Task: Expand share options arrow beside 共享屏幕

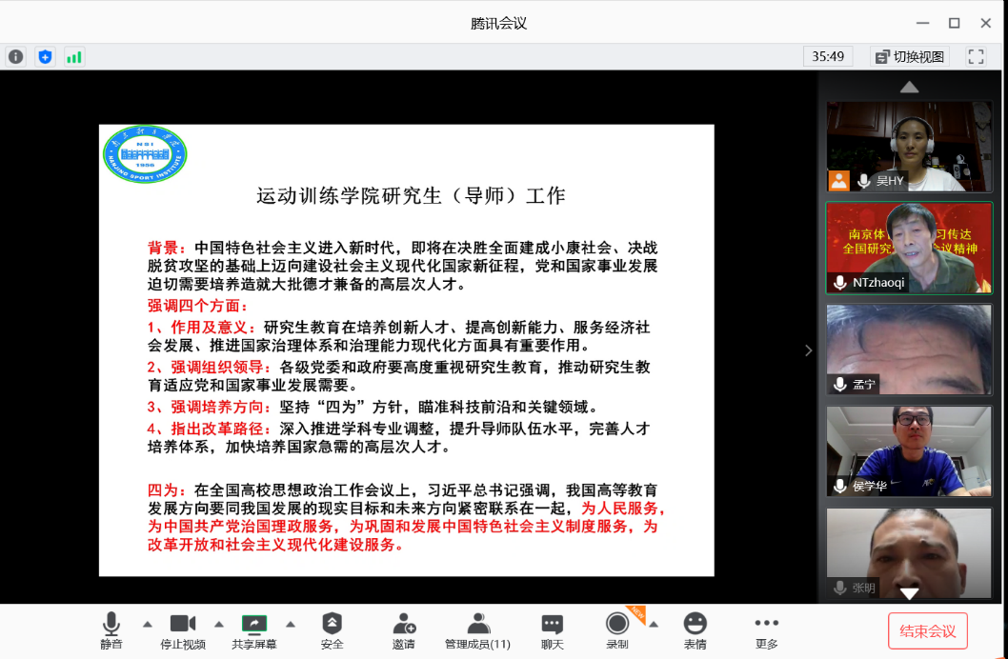Action: (291, 624)
